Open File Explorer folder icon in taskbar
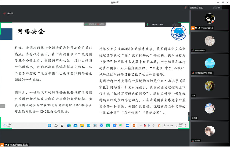The width and height of the screenshot is (230, 147). 82,125
